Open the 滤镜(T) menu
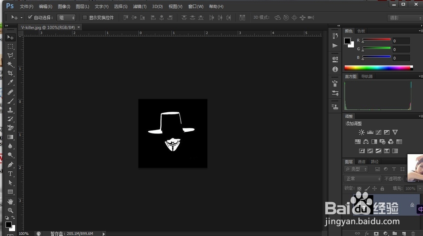This screenshot has height=236, width=423. (140, 6)
